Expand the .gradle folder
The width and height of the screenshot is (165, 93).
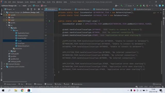tap(7, 15)
